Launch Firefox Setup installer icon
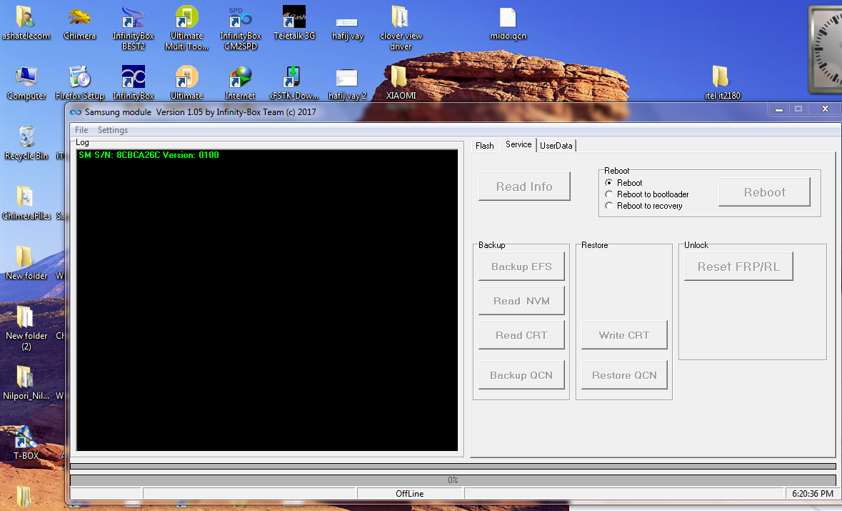The image size is (842, 511). (x=79, y=84)
